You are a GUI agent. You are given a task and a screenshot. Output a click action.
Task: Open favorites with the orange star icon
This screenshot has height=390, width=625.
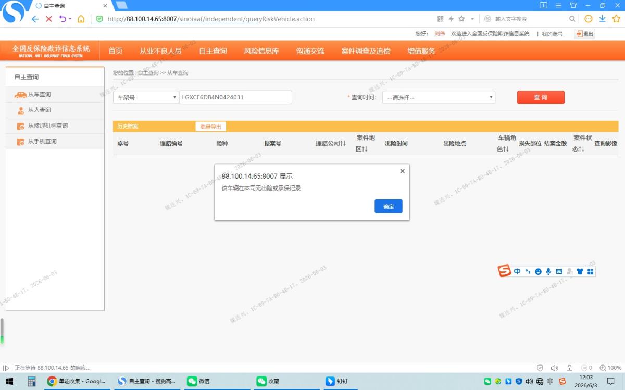coord(616,19)
